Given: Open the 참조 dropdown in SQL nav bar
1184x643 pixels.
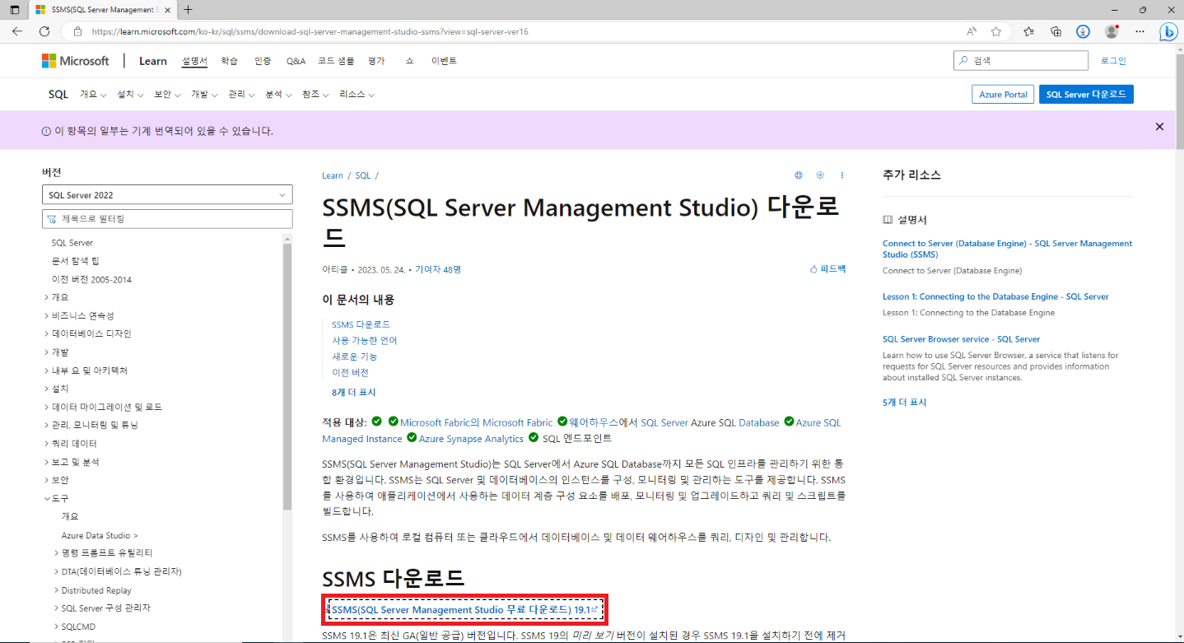Looking at the screenshot, I should [x=316, y=95].
